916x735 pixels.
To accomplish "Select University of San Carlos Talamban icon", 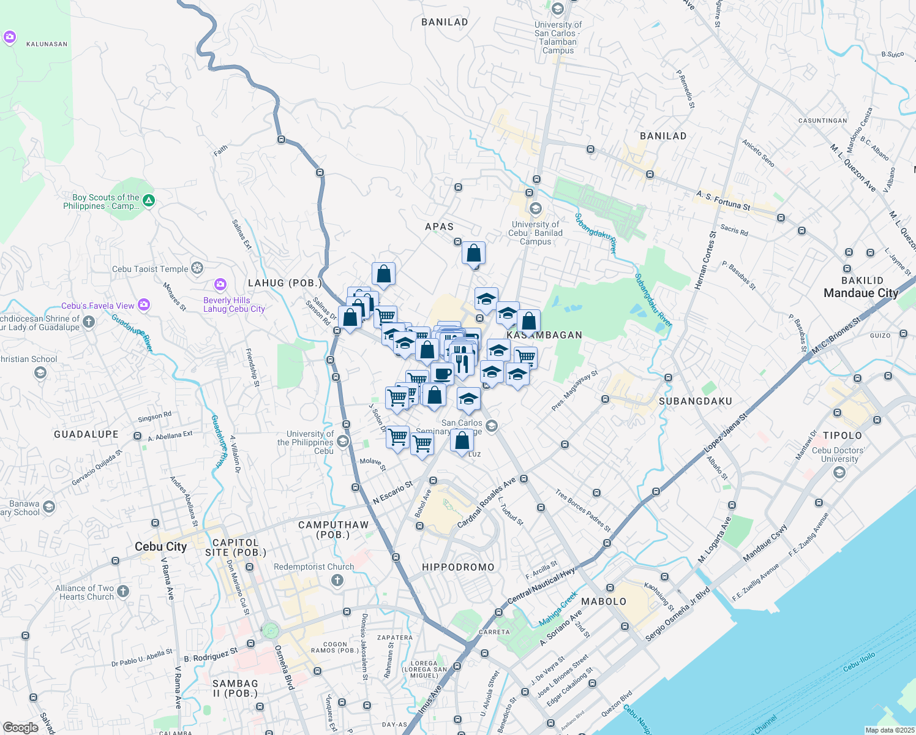I will tap(557, 9).
